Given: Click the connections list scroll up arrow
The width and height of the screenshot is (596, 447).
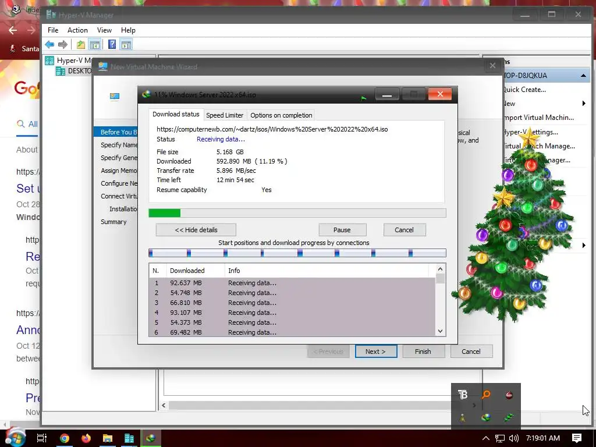Looking at the screenshot, I should [440, 269].
